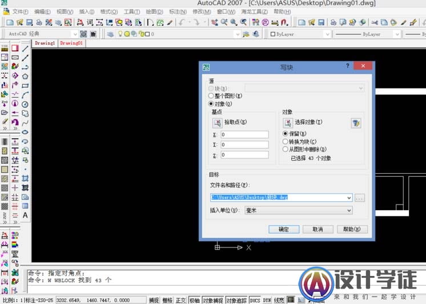426x304 pixels.
Task: Select the Circle draw tool
Action: [25, 104]
